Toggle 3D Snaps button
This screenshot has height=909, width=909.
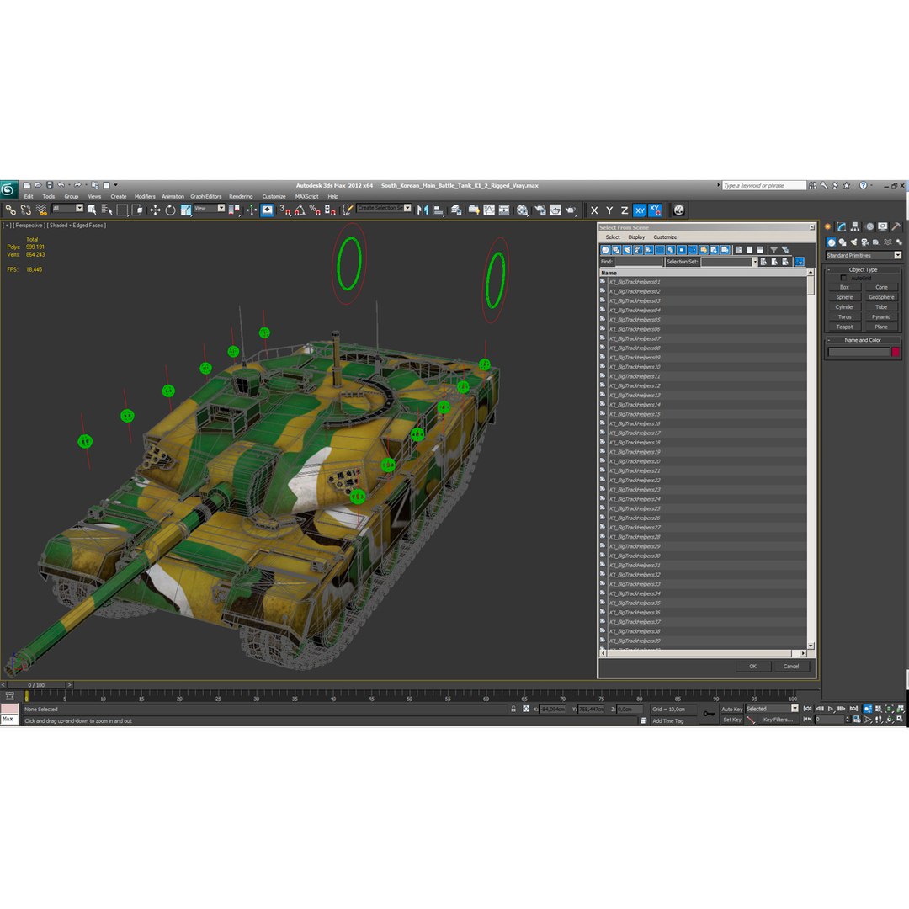(284, 210)
